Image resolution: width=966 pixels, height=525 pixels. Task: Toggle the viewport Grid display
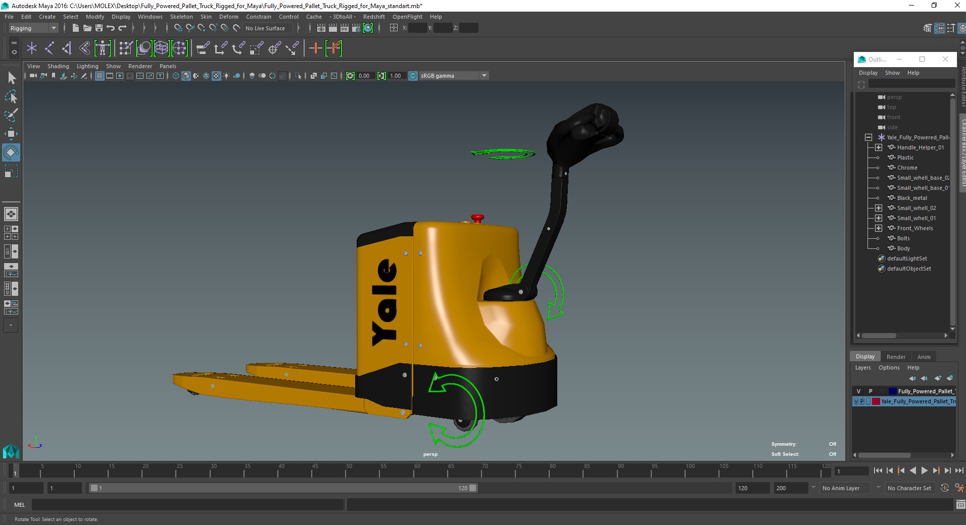coord(100,76)
